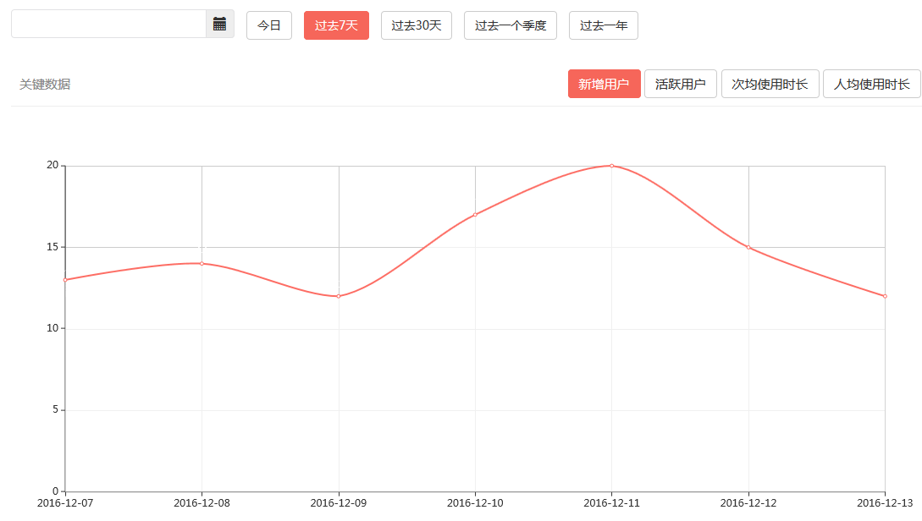Click the 2016-12-08 data point on line

coord(202,263)
